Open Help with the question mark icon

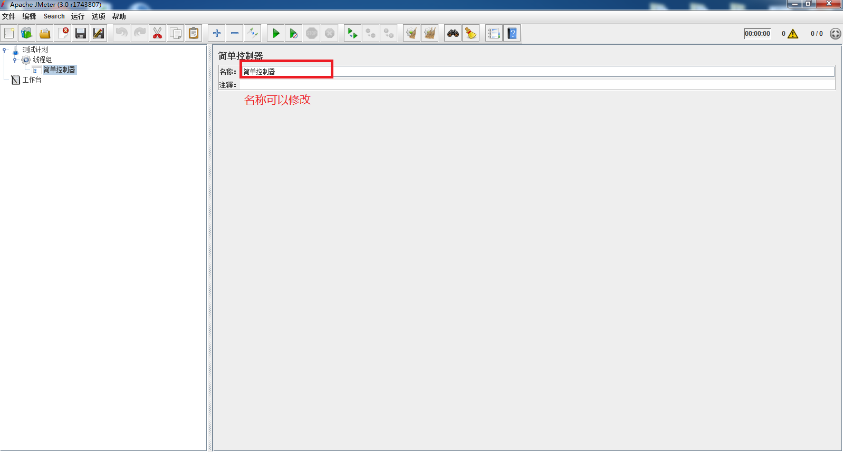tap(512, 33)
